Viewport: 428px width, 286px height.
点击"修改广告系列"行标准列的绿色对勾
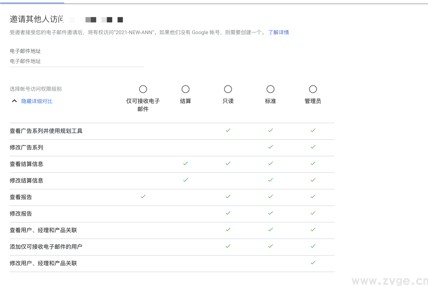270,147
